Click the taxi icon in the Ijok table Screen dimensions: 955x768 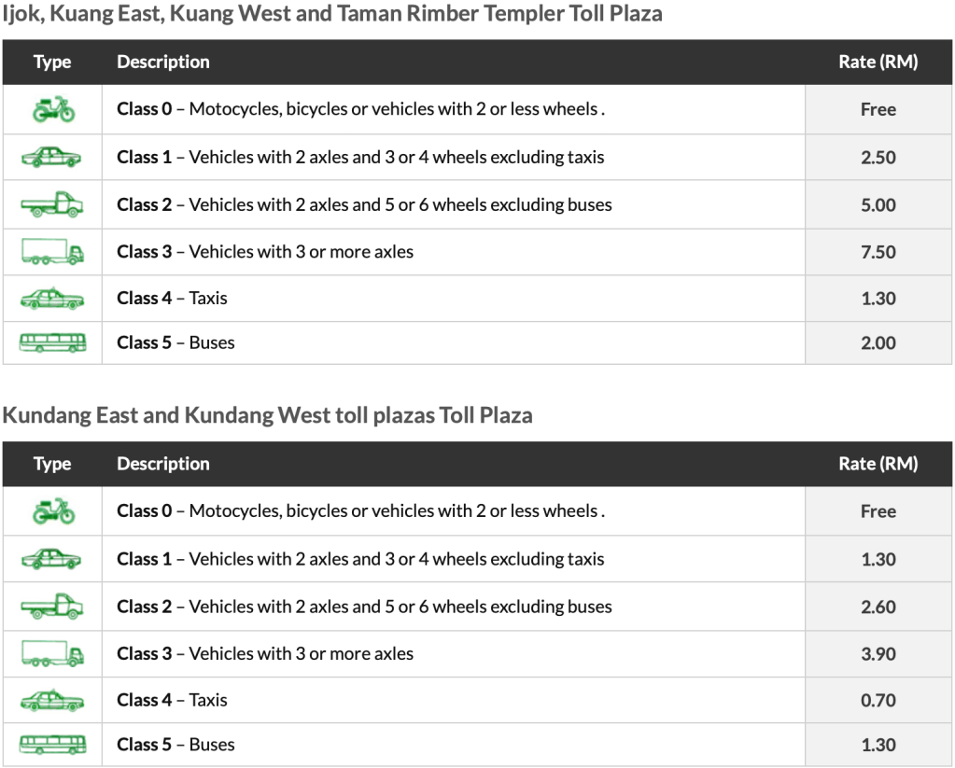52,299
